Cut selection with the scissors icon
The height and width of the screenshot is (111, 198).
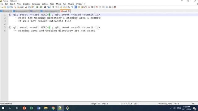(x=26, y=7)
